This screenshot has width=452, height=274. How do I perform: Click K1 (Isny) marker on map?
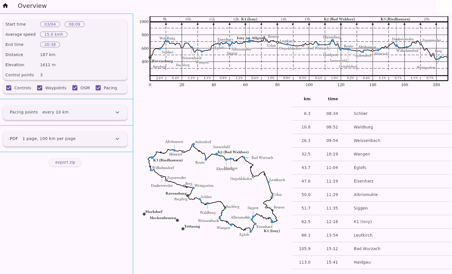(272, 222)
